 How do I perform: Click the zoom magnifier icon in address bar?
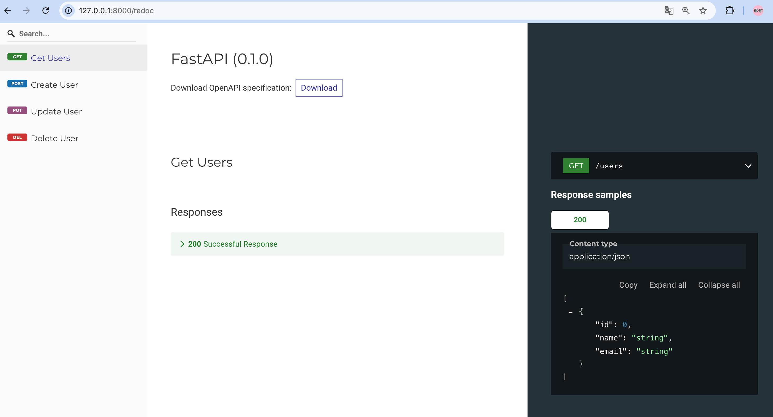(x=686, y=11)
